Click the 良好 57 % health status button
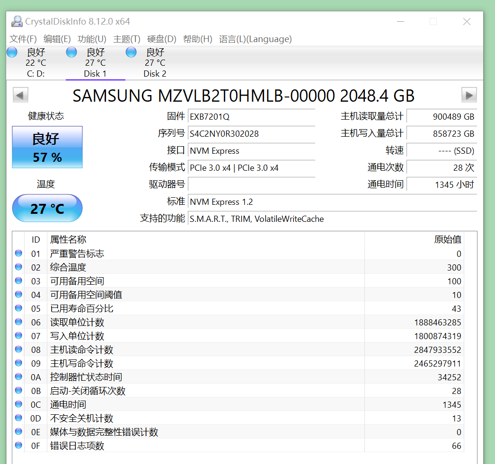Image resolution: width=495 pixels, height=464 pixels. click(x=47, y=147)
